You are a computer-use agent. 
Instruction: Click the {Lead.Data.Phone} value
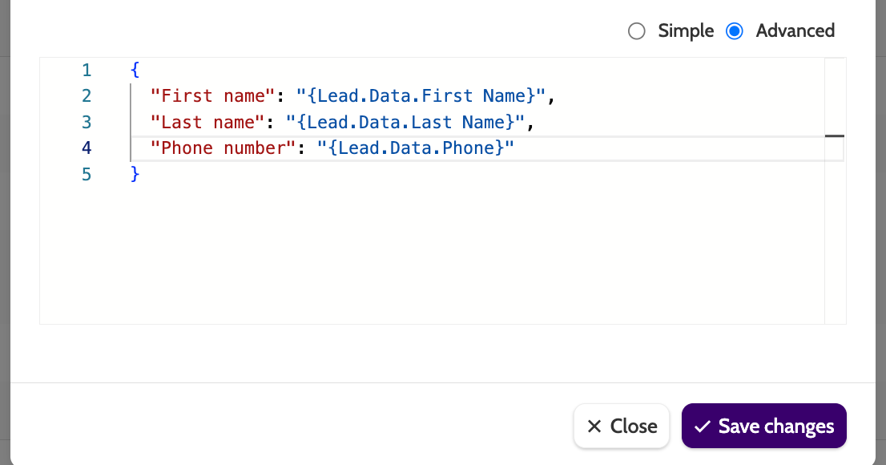pos(415,148)
